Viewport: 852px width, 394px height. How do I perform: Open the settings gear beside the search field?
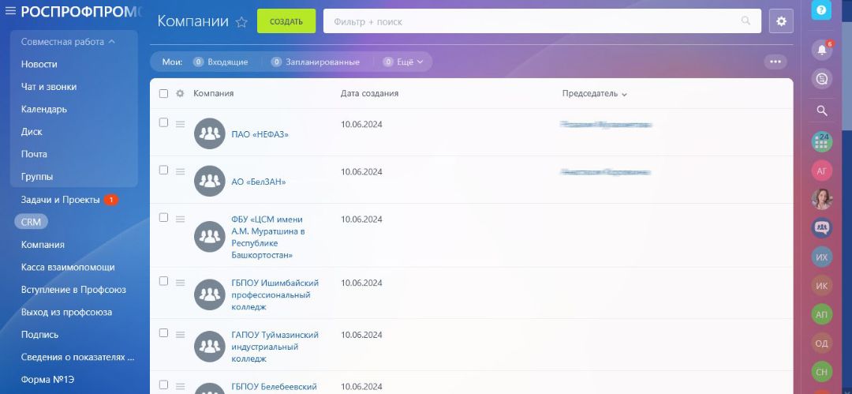tap(781, 21)
